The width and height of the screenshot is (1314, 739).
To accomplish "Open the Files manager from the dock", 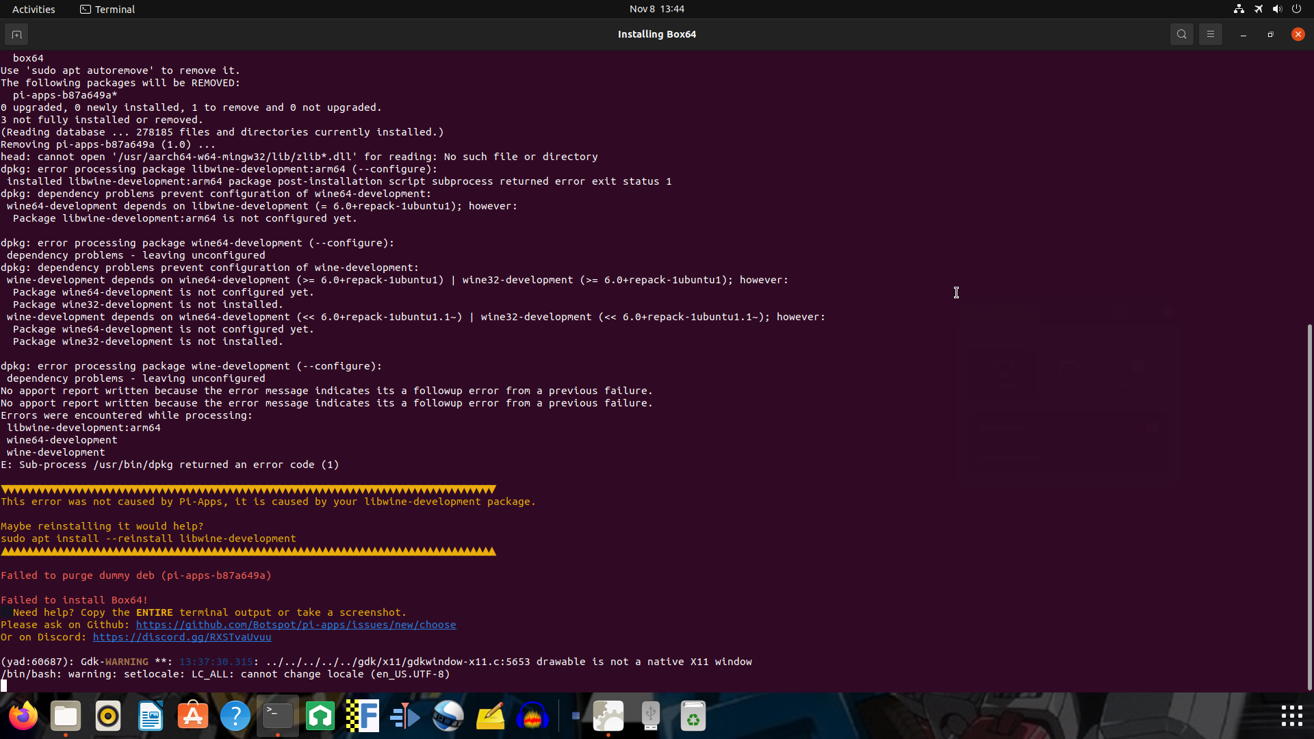I will coord(65,716).
